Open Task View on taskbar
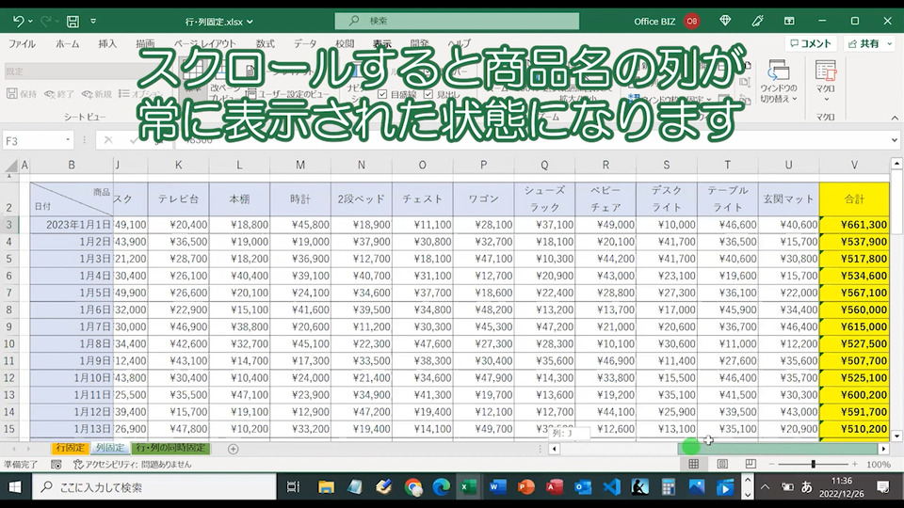The height and width of the screenshot is (508, 904). click(x=293, y=487)
